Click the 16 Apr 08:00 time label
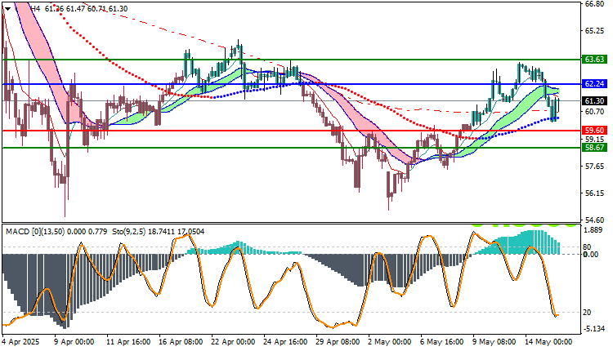Screen dimensions: 613x351 click(x=181, y=342)
